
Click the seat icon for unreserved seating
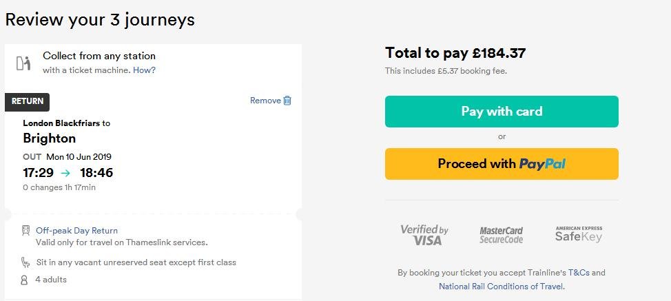(25, 262)
